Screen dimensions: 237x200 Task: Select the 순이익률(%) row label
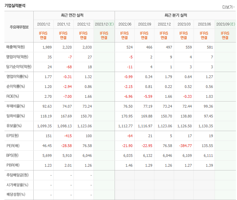[x=16, y=86]
